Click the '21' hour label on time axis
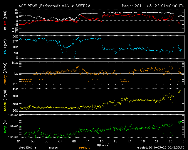Screen dimensions: 188x150 pyautogui.click(x=157, y=142)
